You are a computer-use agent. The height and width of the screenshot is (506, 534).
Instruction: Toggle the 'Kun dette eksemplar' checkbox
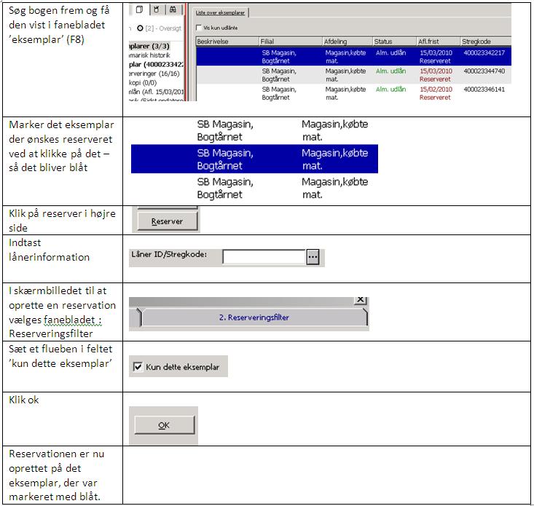pos(138,367)
